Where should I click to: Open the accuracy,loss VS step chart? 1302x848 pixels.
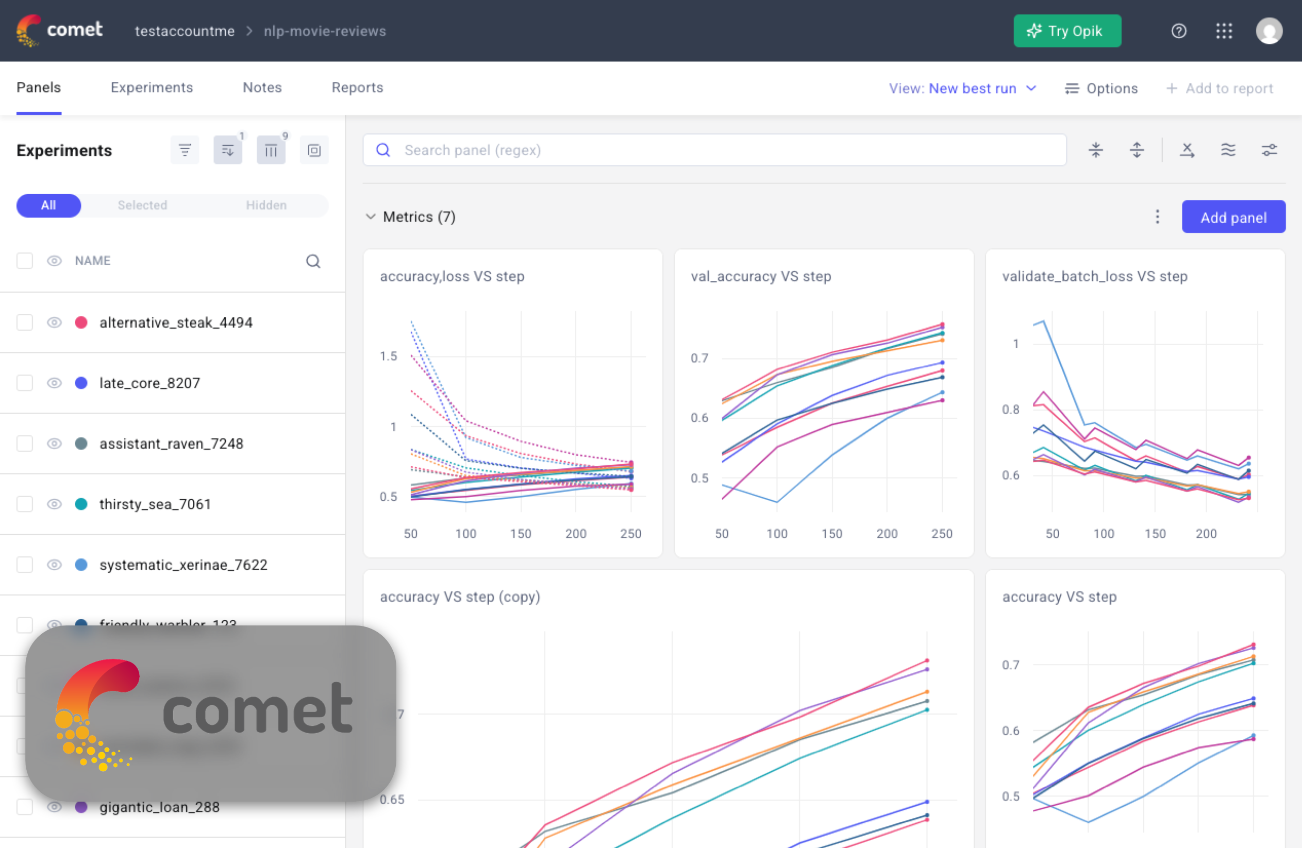512,403
